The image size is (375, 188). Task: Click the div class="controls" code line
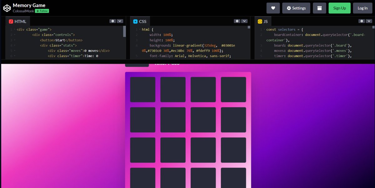53,35
